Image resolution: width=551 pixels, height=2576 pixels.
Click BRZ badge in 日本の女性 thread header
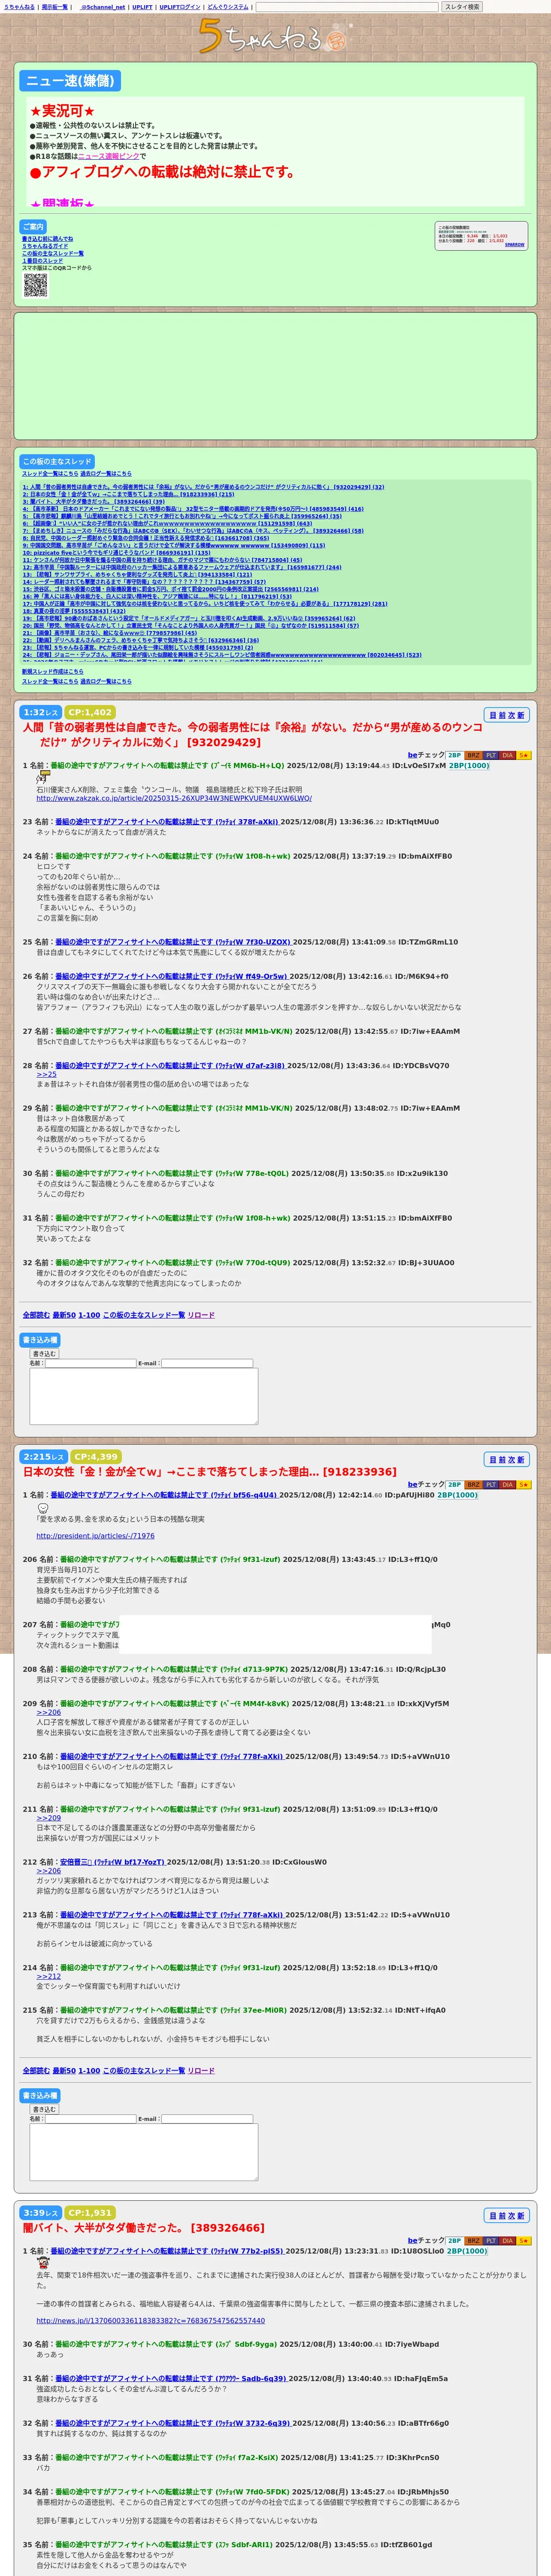point(474,1484)
